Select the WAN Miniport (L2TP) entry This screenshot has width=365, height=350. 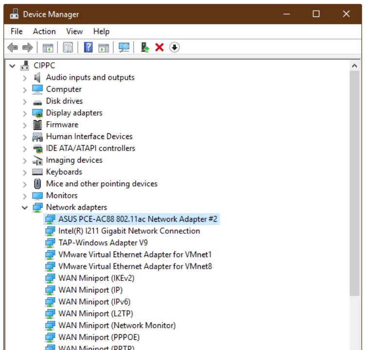pos(95,314)
